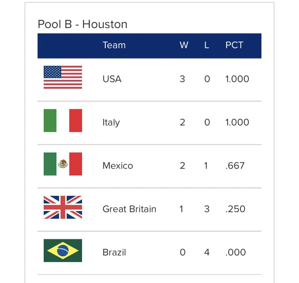
Task: Click the USA flag icon
Action: [63, 77]
